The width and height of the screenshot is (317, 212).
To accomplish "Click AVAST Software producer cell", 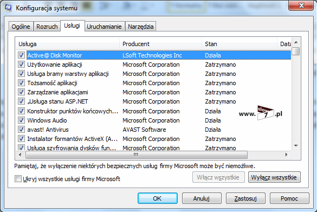I will tap(144, 130).
